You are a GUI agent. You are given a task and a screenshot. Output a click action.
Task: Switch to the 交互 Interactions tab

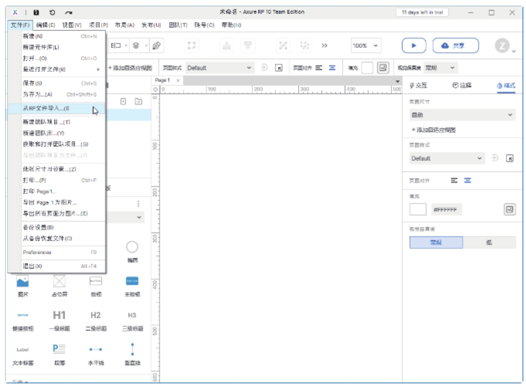pyautogui.click(x=419, y=86)
